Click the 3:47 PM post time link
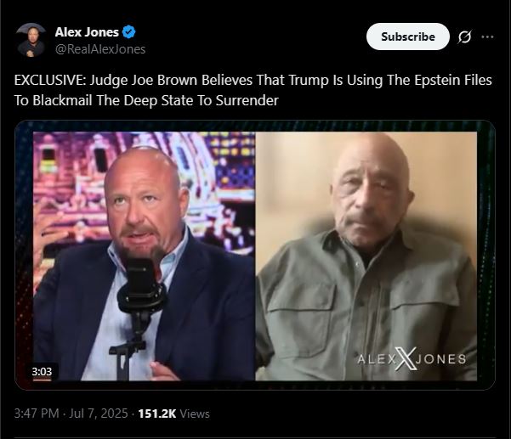The width and height of the screenshot is (511, 439). click(37, 414)
